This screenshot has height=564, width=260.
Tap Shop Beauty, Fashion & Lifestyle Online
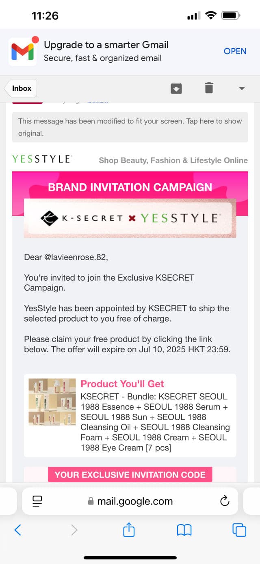coord(173,160)
